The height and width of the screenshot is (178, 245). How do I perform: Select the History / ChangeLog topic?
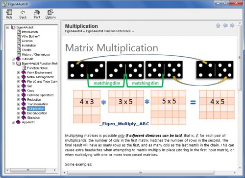36,55
